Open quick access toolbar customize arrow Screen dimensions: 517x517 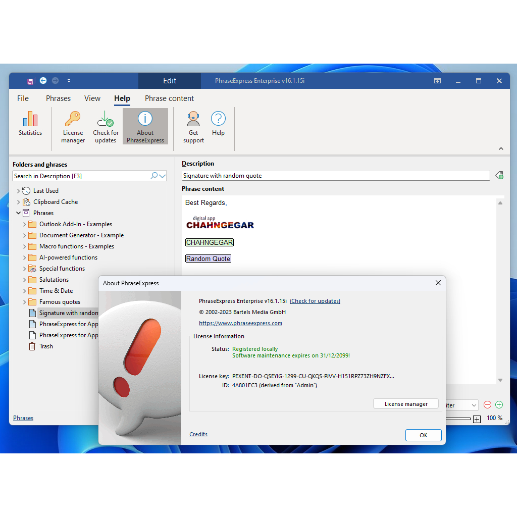tap(69, 80)
